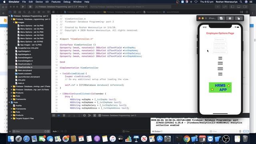Toggle breakpoints activation in debug bar

59,116
